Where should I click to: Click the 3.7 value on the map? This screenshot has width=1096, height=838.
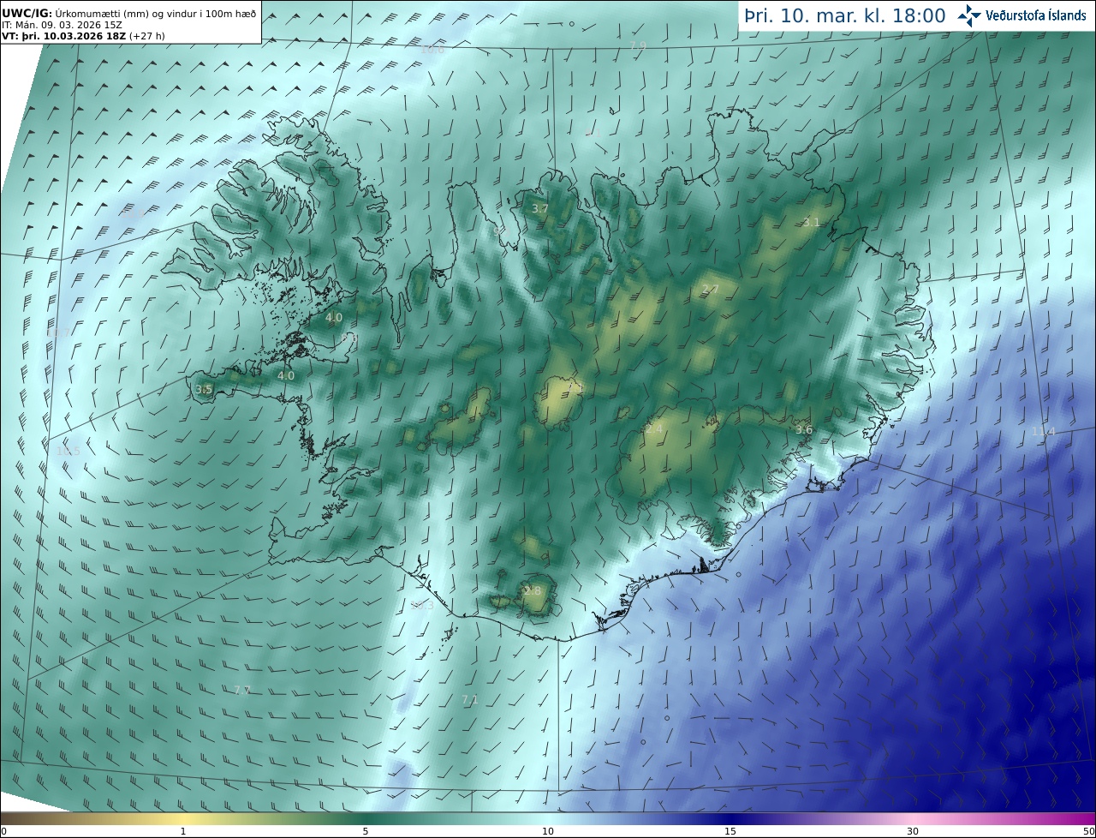coord(540,208)
